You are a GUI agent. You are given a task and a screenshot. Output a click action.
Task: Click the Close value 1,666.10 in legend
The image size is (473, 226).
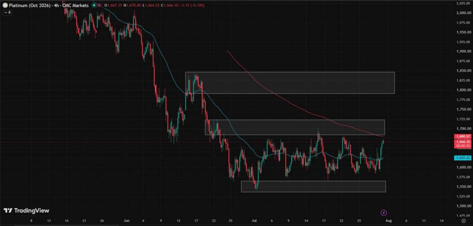(x=171, y=6)
